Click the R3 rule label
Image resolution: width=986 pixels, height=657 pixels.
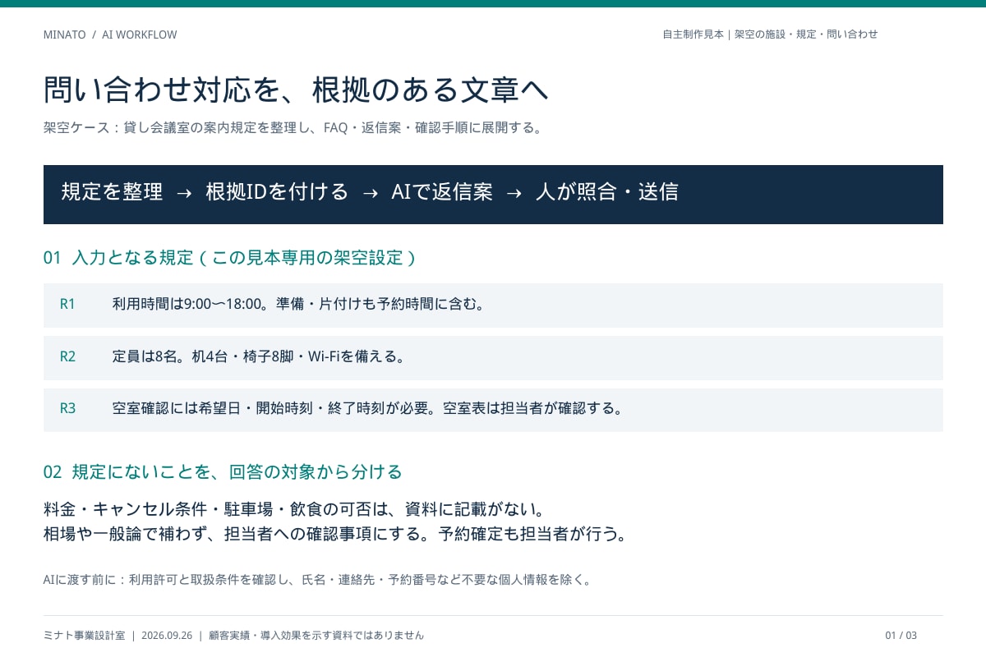click(67, 408)
